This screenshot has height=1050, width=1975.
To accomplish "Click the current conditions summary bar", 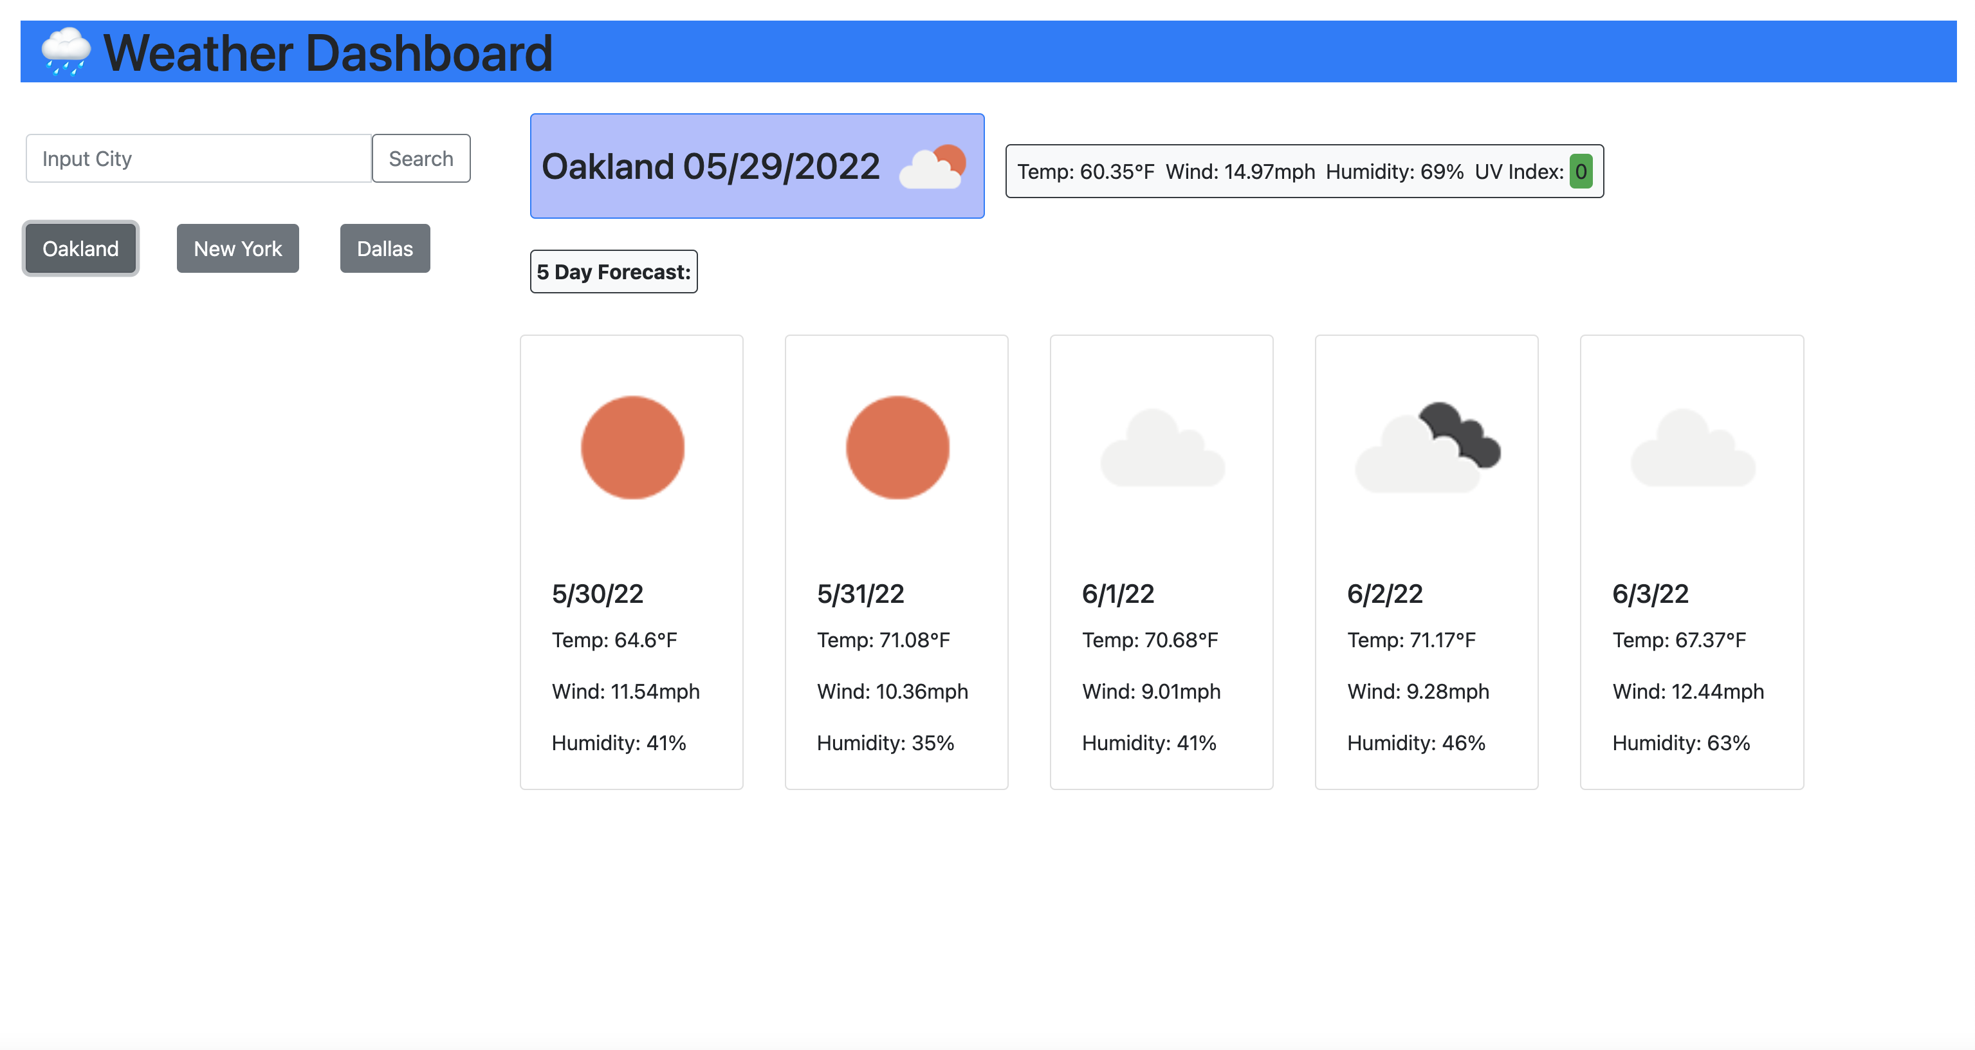I will tap(1303, 170).
